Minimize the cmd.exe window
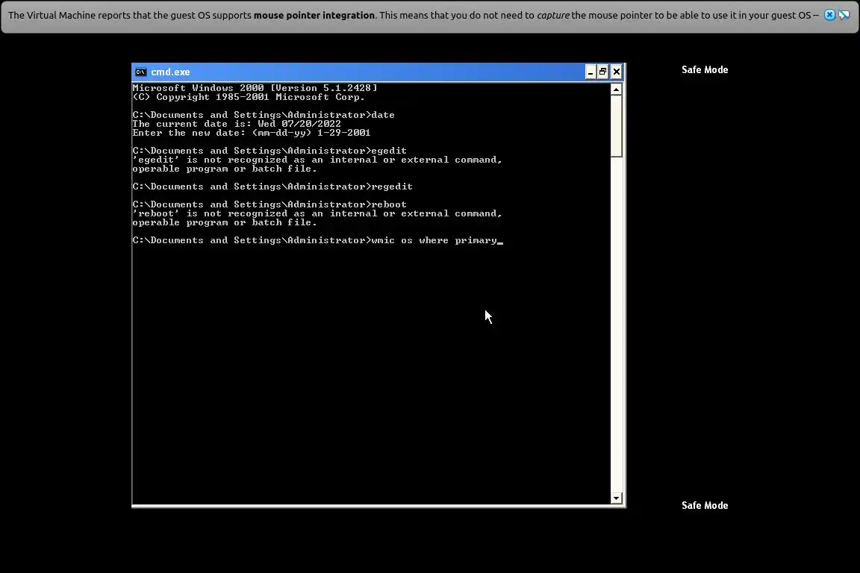 click(x=591, y=72)
